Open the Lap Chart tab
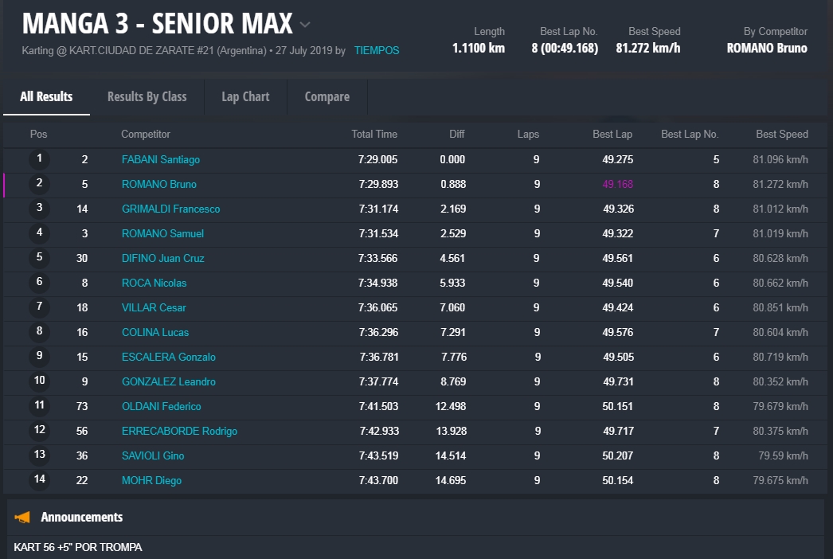833x559 pixels. pos(245,96)
